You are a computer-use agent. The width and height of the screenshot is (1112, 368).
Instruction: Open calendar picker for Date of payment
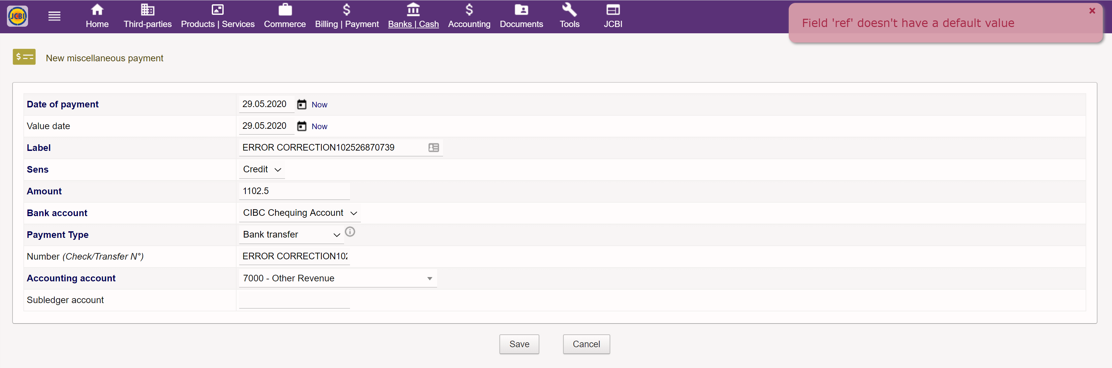point(301,104)
